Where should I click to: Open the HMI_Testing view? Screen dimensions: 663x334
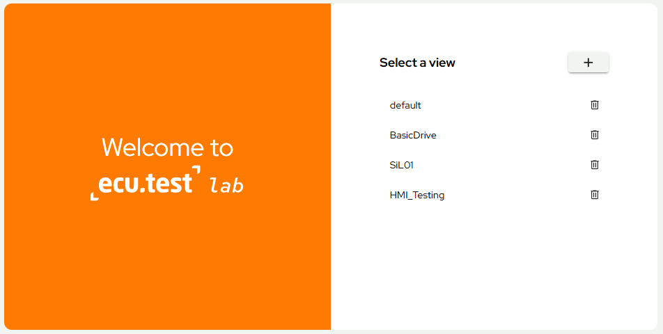click(417, 196)
